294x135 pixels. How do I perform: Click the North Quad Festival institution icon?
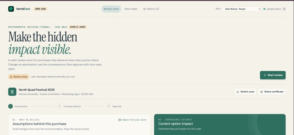click(12, 92)
